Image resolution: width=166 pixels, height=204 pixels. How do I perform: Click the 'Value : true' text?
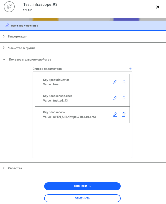pos(51,84)
